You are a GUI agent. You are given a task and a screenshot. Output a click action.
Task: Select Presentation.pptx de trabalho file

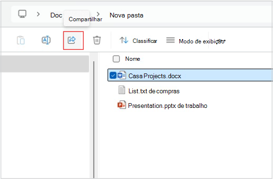(x=168, y=106)
